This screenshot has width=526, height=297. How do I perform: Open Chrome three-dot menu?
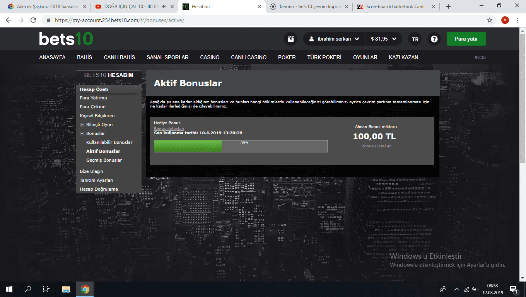click(x=518, y=20)
